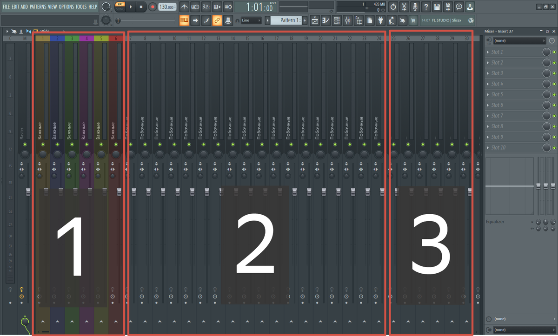Viewport: 558px width, 336px height.
Task: Switch to PAT pattern mode
Action: (120, 4)
